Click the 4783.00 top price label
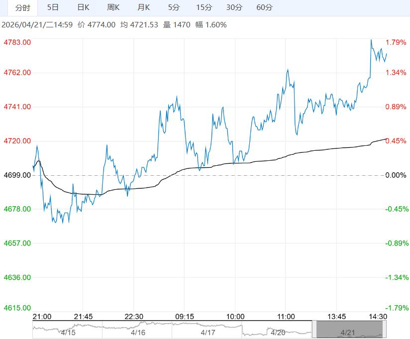410x339 pixels. [x=17, y=42]
